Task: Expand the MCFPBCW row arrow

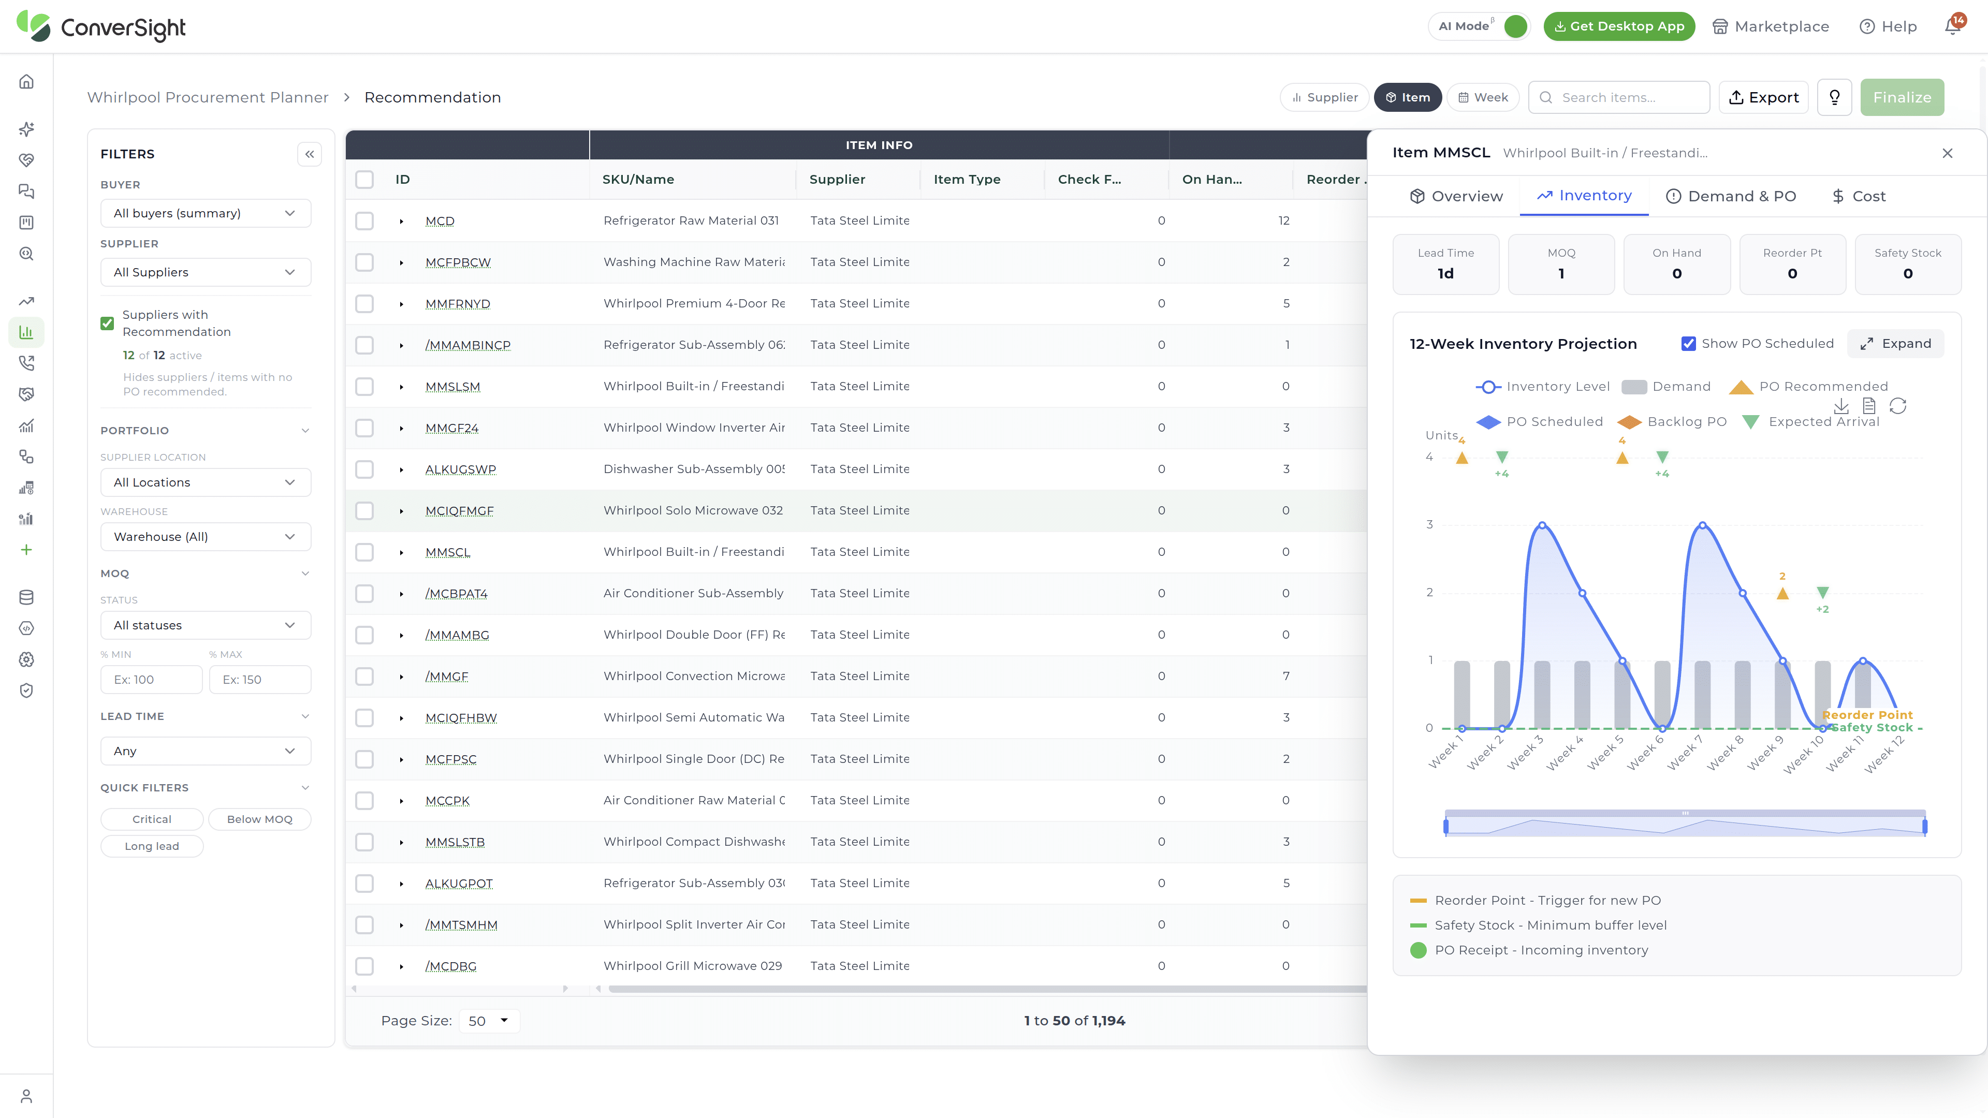Action: (x=401, y=262)
